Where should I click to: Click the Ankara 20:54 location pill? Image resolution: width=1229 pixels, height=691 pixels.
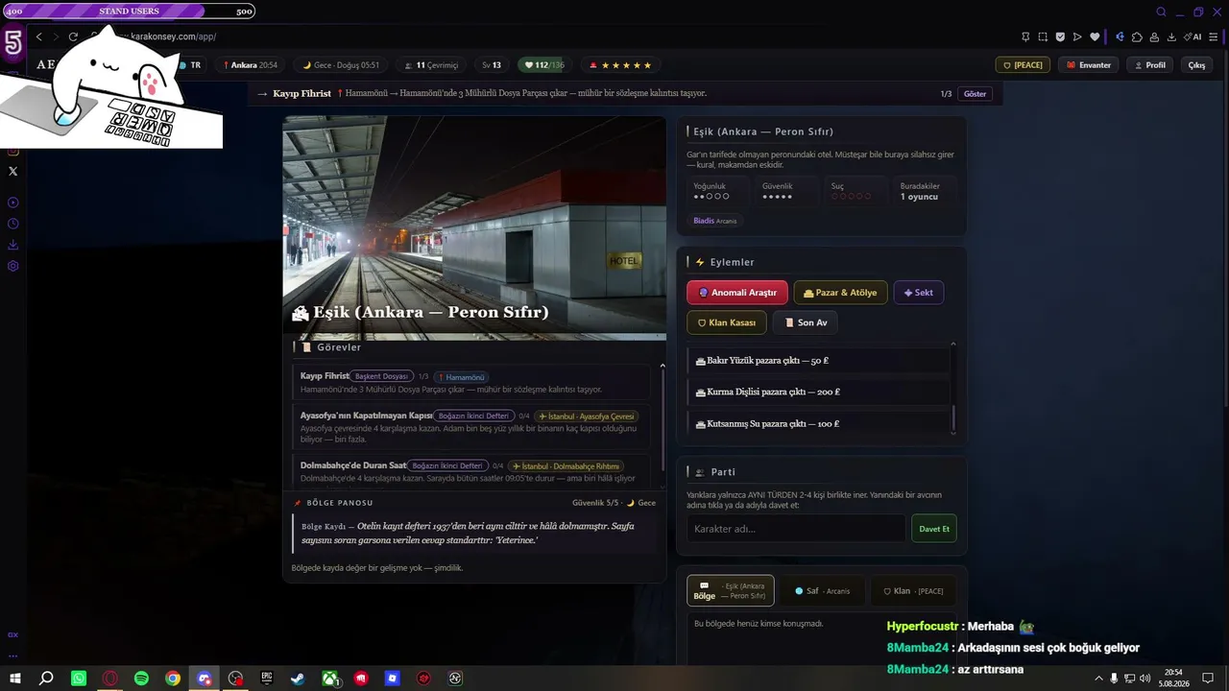pyautogui.click(x=250, y=65)
